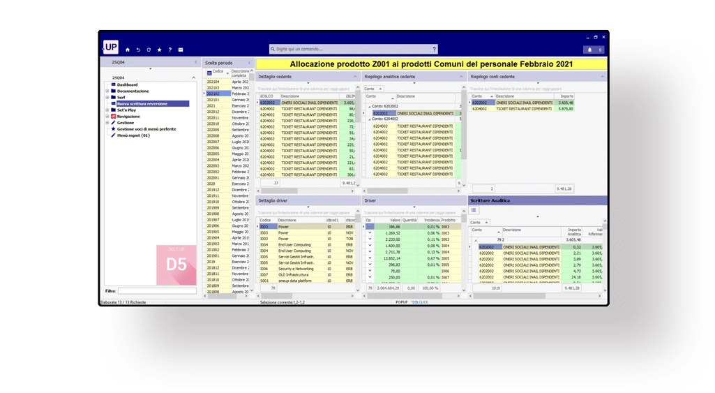
Task: Collapse the Conto 6204002 group row
Action: click(x=369, y=119)
